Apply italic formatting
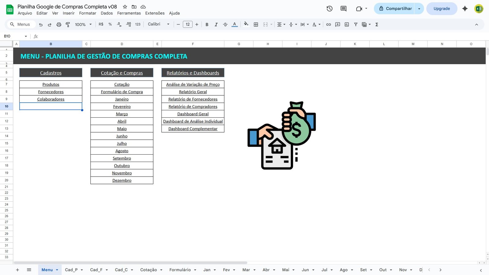489x275 pixels. (x=216, y=24)
